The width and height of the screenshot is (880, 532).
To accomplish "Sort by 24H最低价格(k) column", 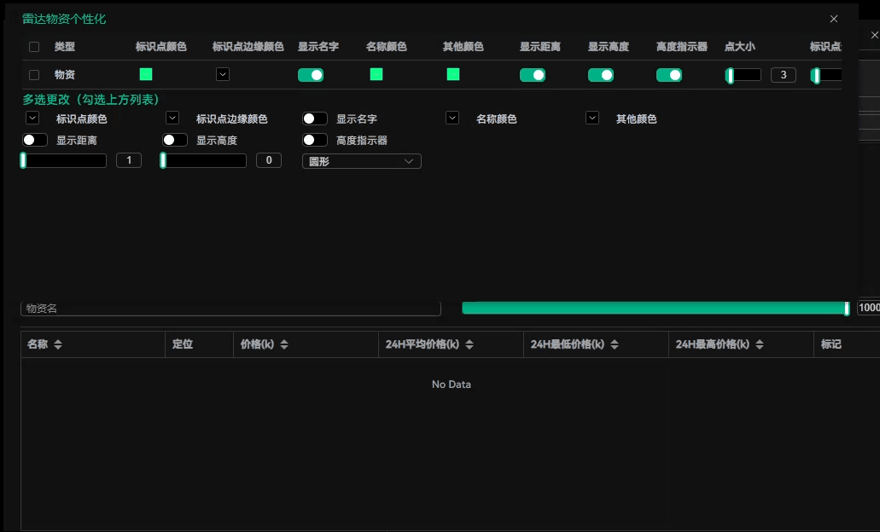I will [615, 344].
